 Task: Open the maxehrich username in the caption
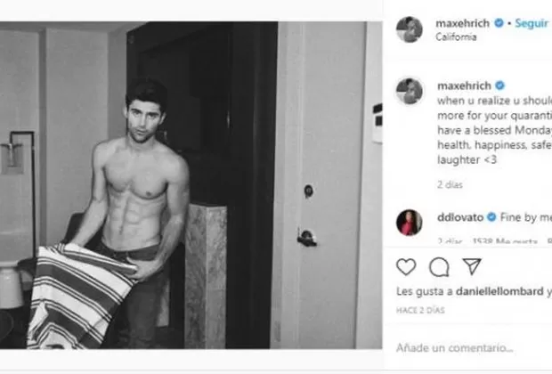point(464,85)
